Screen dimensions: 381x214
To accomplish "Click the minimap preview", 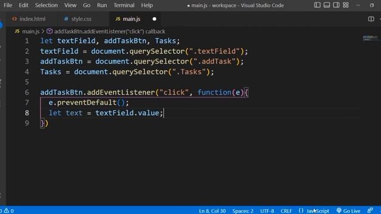I will point(370,38).
